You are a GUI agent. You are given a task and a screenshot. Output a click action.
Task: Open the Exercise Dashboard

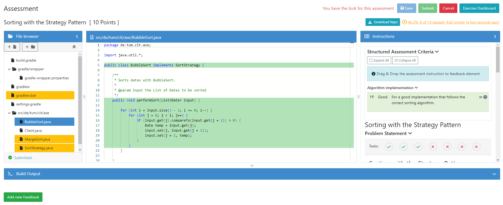(x=479, y=8)
